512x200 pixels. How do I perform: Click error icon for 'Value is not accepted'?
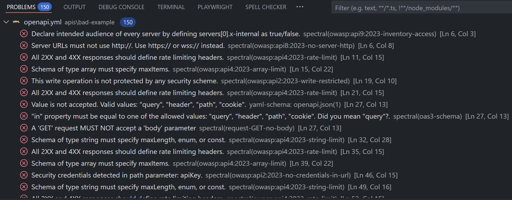[24, 104]
